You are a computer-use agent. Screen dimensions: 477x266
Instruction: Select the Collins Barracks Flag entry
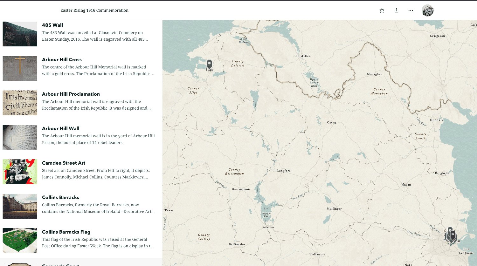(x=66, y=232)
